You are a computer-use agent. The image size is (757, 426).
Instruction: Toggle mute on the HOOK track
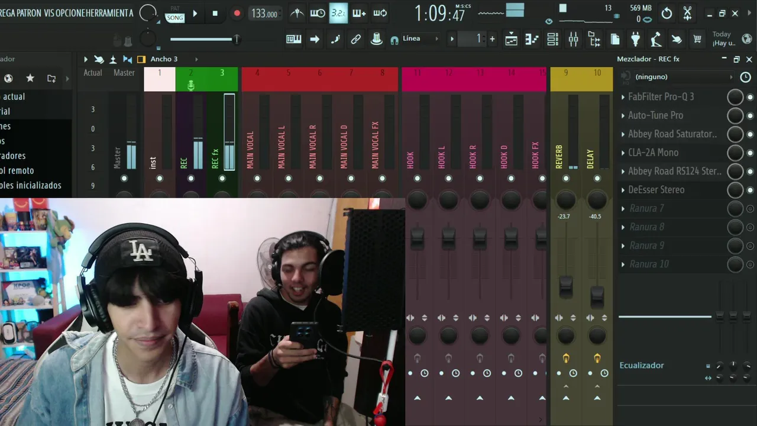click(x=418, y=178)
